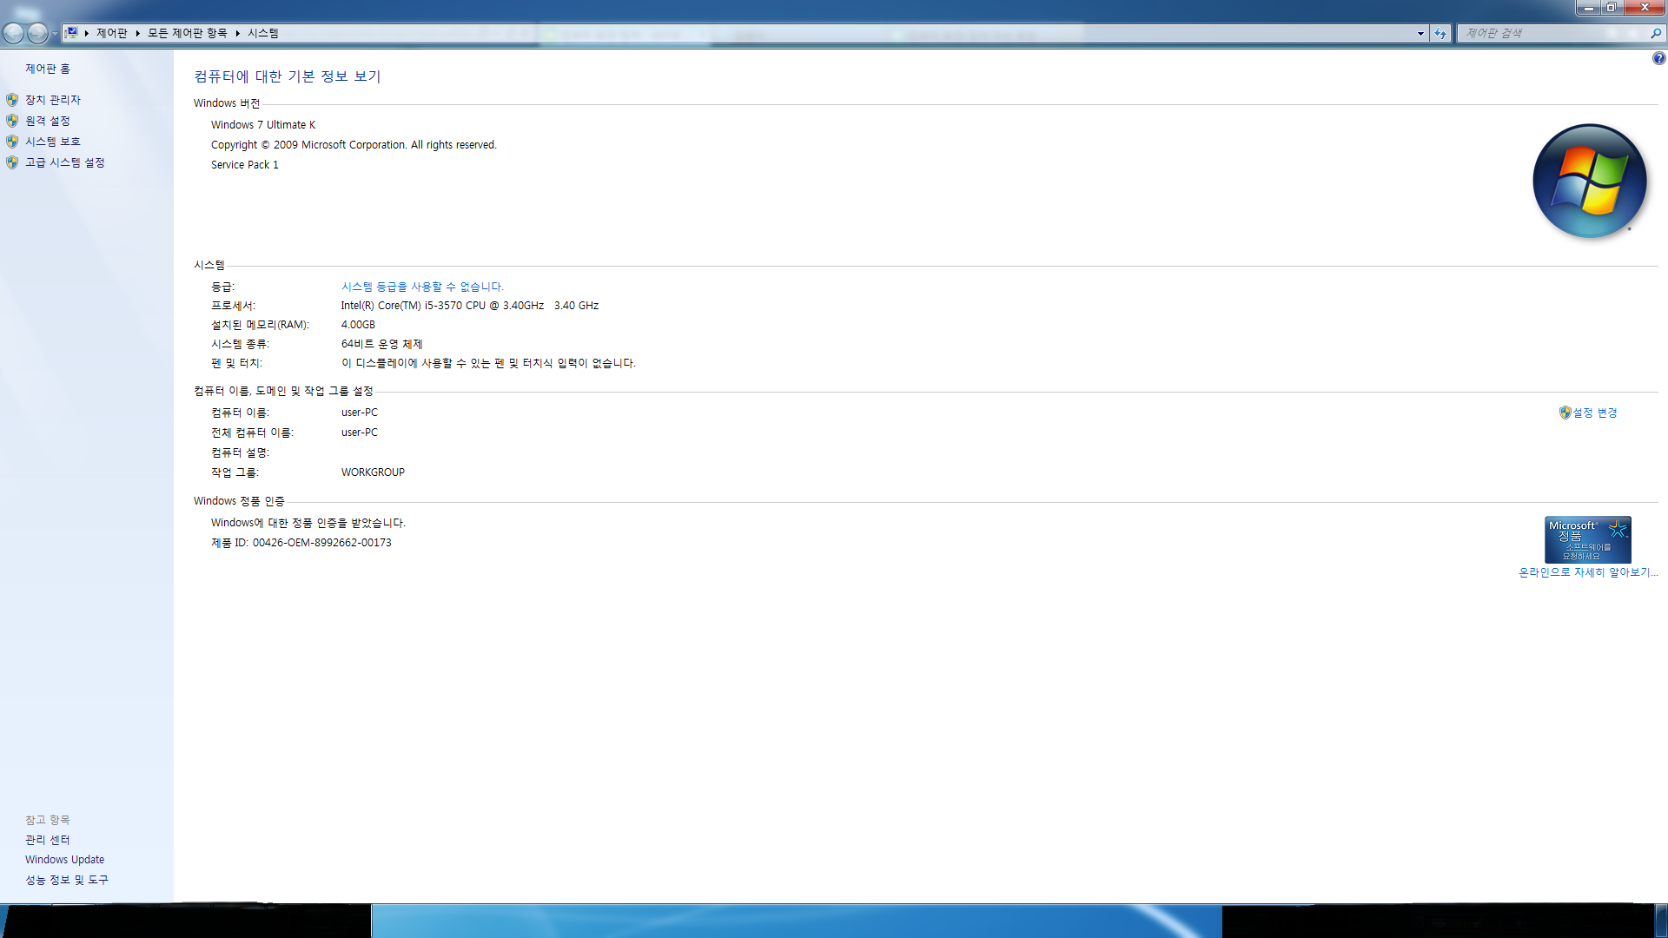
Task: Click 시스템 등급을 사용할 수 없습니다 link
Action: click(422, 287)
